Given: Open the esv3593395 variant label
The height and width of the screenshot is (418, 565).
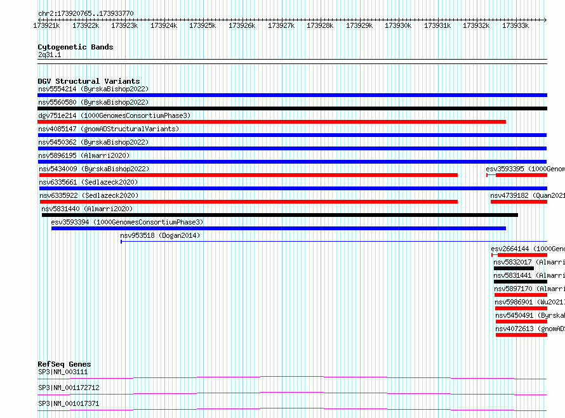Looking at the screenshot, I should [x=526, y=169].
